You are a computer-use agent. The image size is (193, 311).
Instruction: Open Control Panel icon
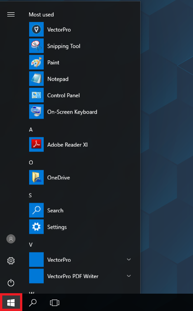coord(36,95)
